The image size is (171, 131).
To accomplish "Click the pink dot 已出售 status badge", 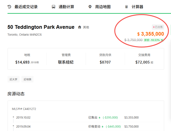I will pyautogui.click(x=158, y=27).
